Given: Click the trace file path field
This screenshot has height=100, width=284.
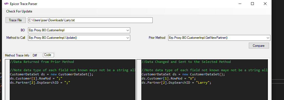Looking at the screenshot, I should click(x=90, y=20).
